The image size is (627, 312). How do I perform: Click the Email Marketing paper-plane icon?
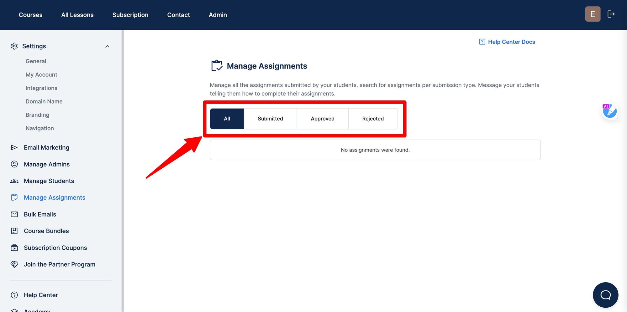[14, 147]
